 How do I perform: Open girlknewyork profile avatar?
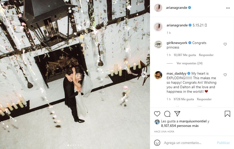point(158,44)
